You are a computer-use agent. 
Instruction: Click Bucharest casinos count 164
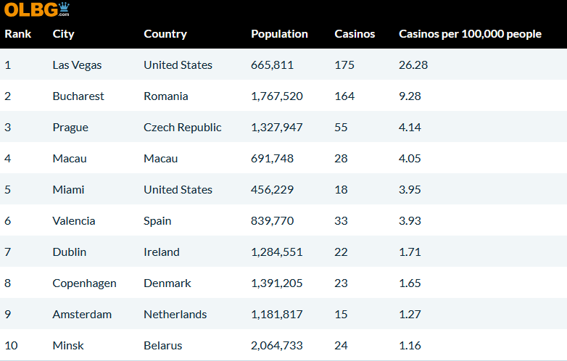click(x=344, y=96)
